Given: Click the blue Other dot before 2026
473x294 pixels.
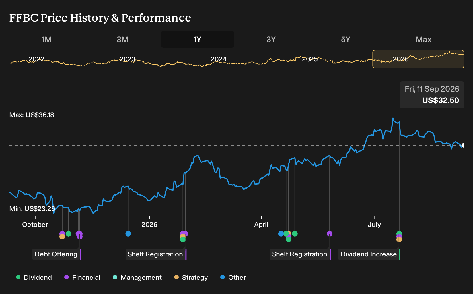Looking at the screenshot, I should coord(128,234).
